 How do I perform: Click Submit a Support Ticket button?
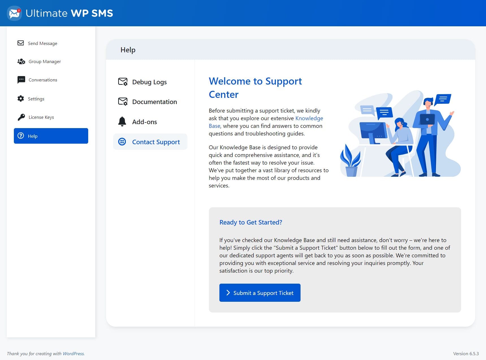pos(260,293)
